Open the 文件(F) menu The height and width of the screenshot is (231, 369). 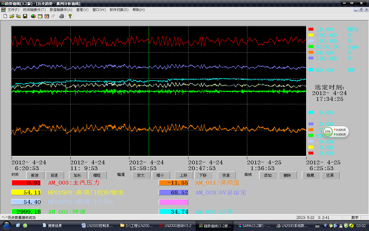point(14,10)
